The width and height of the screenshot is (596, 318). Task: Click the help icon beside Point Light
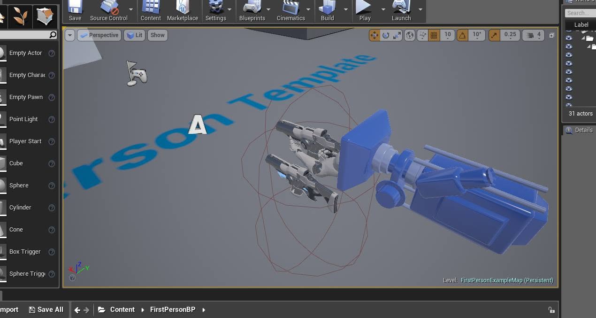pos(52,119)
